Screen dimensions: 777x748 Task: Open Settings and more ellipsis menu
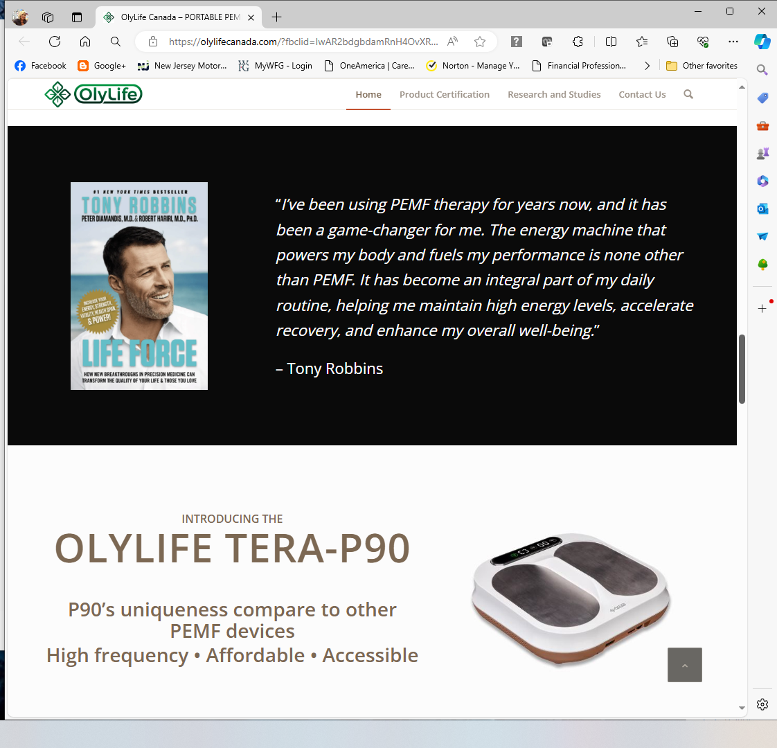pos(733,42)
